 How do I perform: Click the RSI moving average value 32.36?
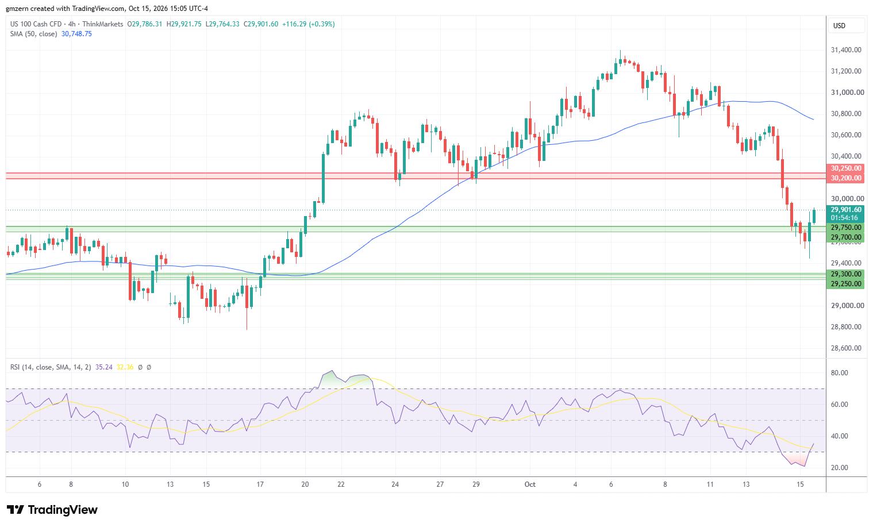tap(125, 367)
